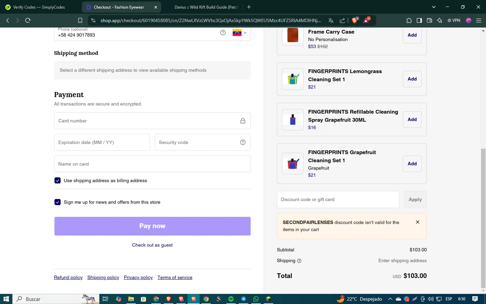This screenshot has height=304, width=486.
Task: Toggle the browser sidebar panel icon
Action: click(419, 20)
